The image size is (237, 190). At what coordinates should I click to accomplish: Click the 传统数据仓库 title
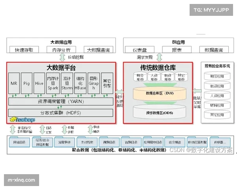pos(158,67)
